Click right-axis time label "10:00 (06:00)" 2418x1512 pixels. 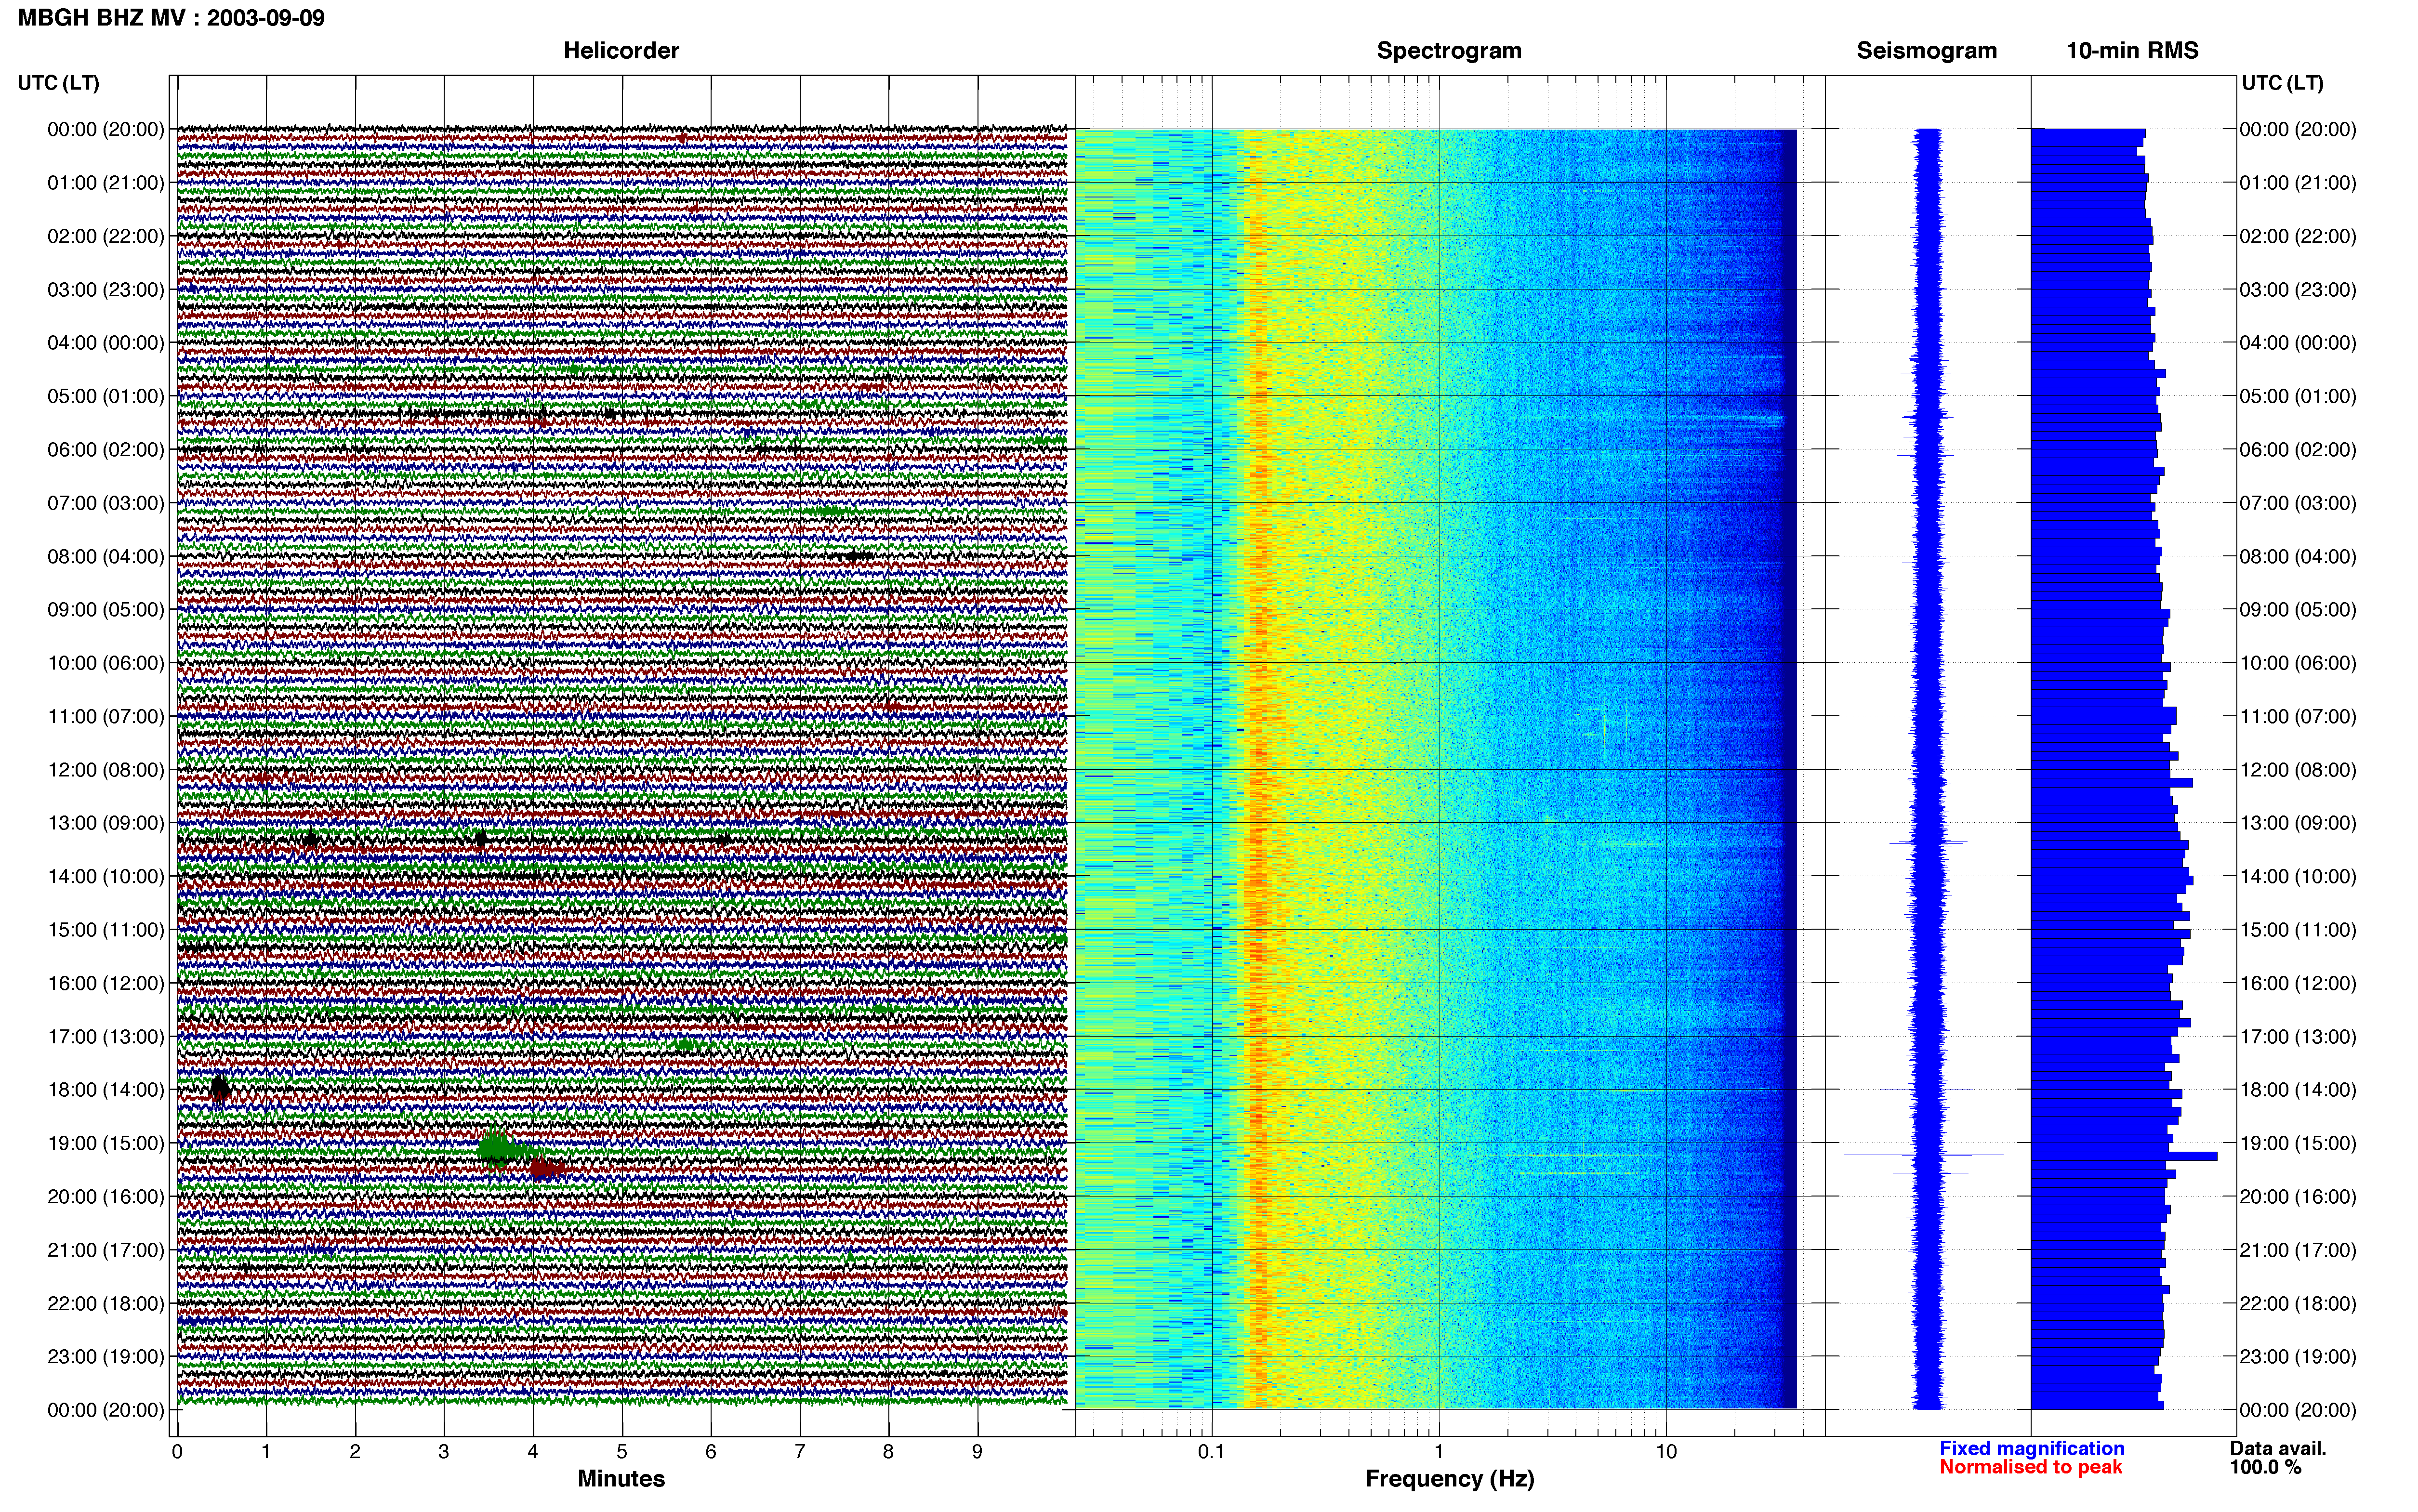tap(2298, 663)
